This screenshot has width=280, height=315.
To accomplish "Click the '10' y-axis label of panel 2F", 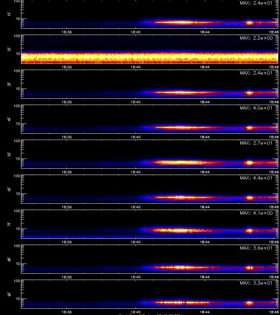I will [x=18, y=54].
